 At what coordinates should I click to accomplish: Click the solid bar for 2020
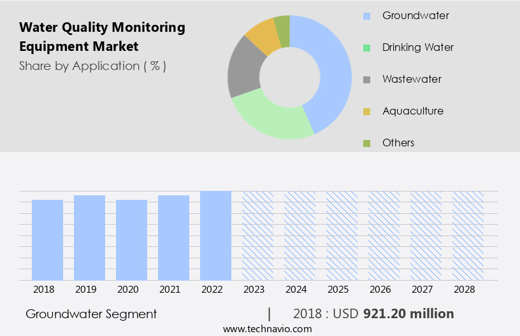(132, 240)
